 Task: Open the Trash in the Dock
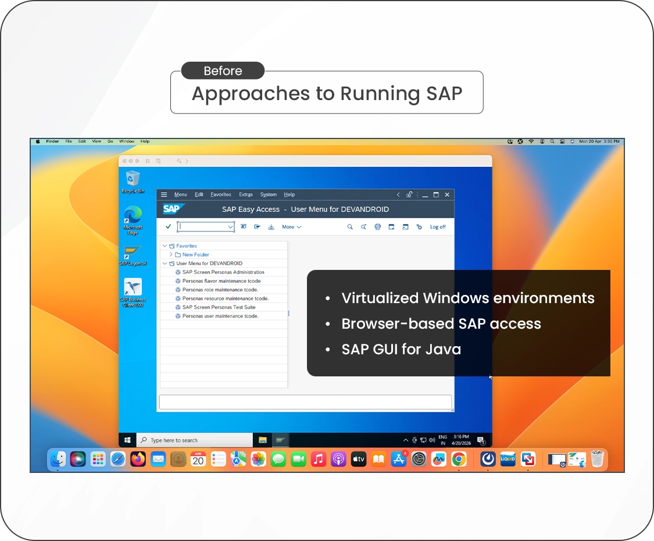(x=597, y=459)
